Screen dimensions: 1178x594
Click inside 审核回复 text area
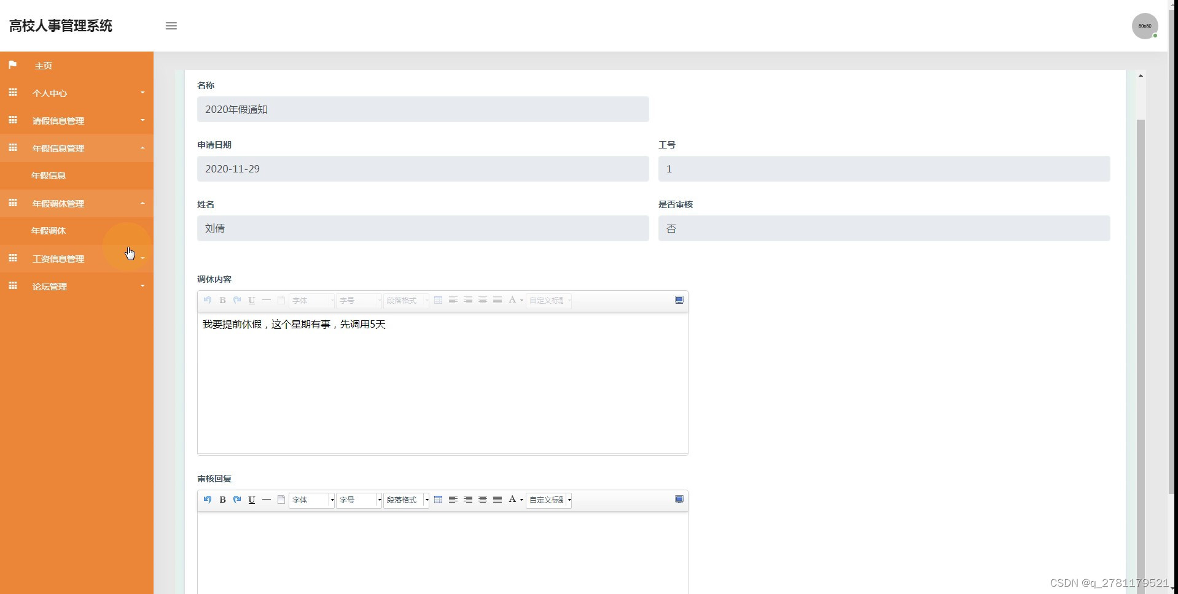pyautogui.click(x=442, y=552)
